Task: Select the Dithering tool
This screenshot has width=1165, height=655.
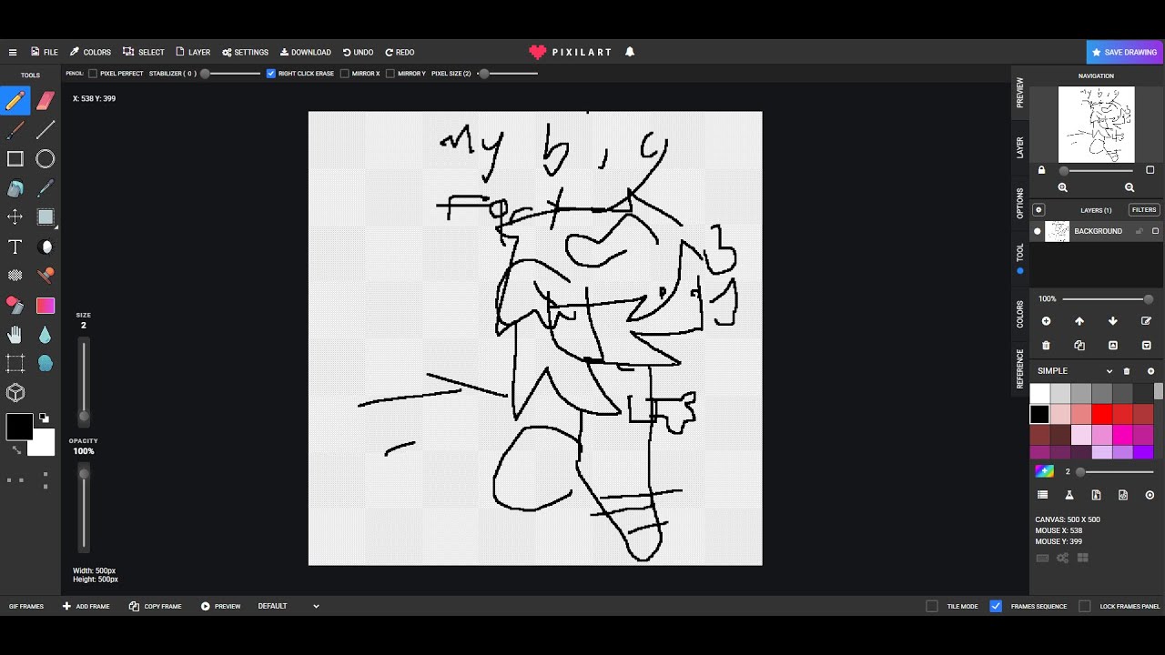Action: [15, 275]
